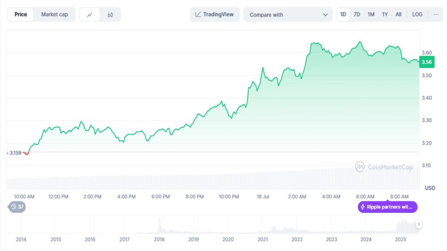
Task: Click 2018 spike in the overview timeline
Action: click(x=160, y=225)
